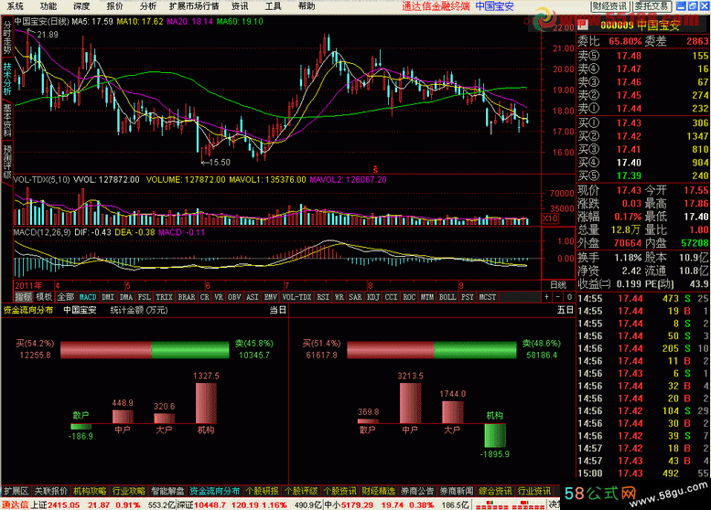Image resolution: width=711 pixels, height=510 pixels.
Task: Select the BOLL indicator
Action: coord(447,297)
